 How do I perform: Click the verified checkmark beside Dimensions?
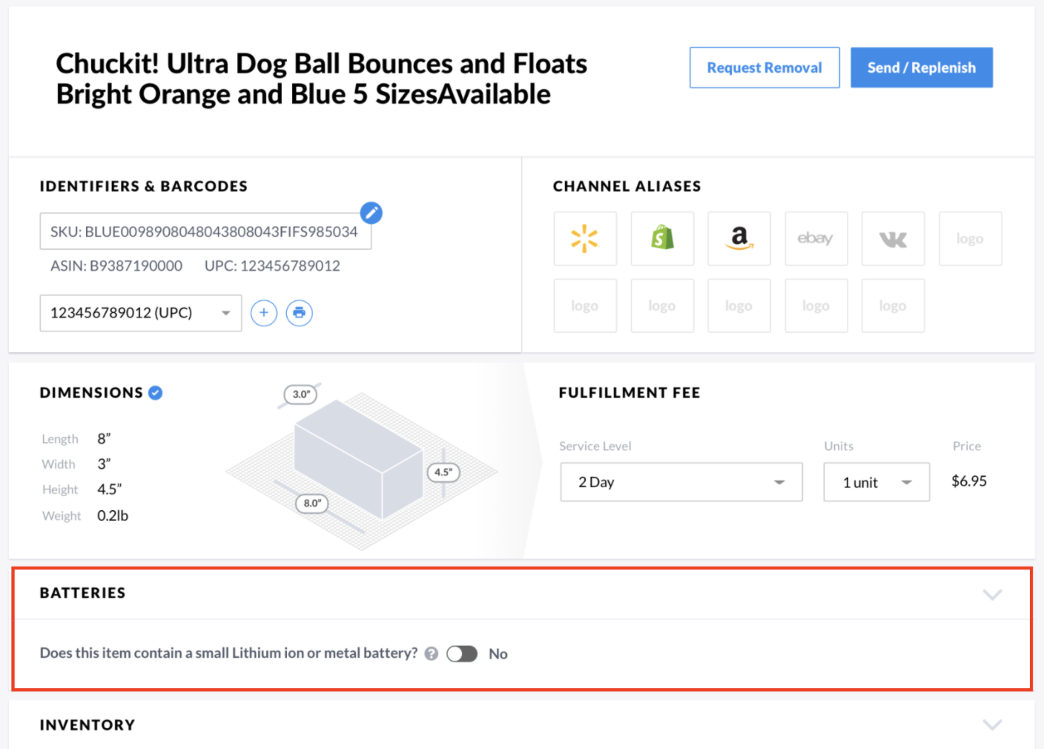point(156,393)
